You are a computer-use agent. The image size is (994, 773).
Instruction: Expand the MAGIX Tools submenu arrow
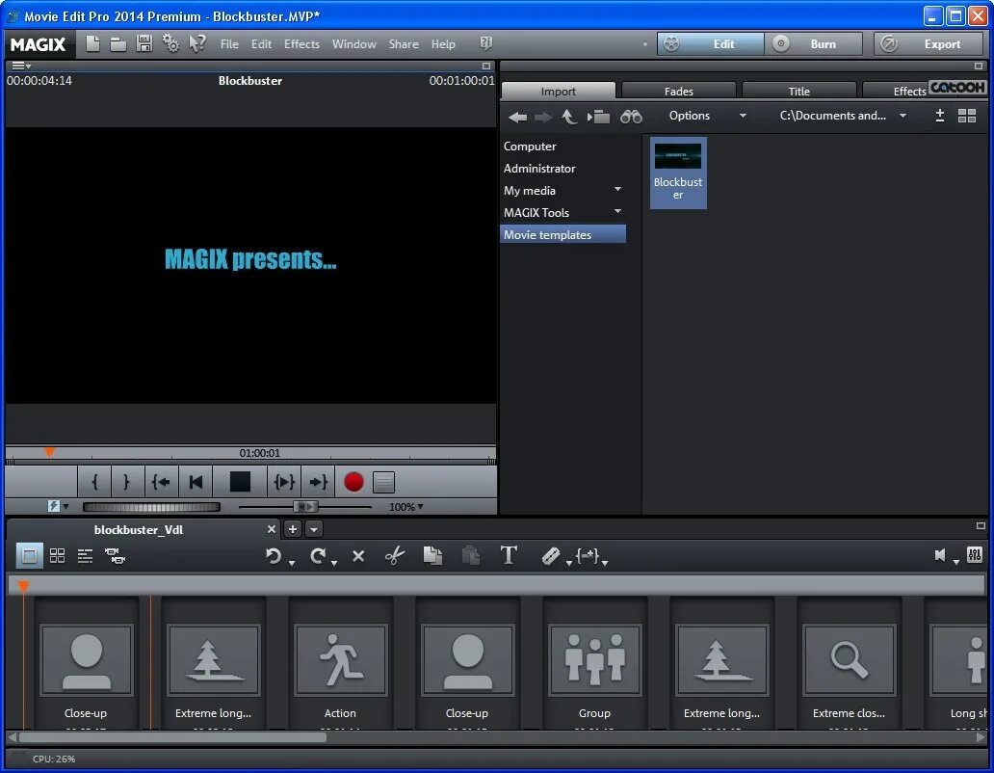[x=618, y=212]
